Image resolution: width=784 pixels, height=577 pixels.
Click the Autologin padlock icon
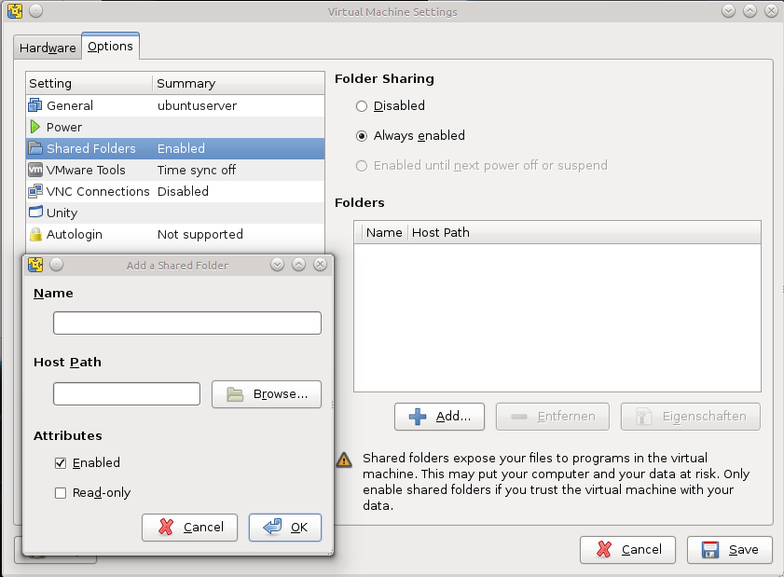(x=35, y=234)
